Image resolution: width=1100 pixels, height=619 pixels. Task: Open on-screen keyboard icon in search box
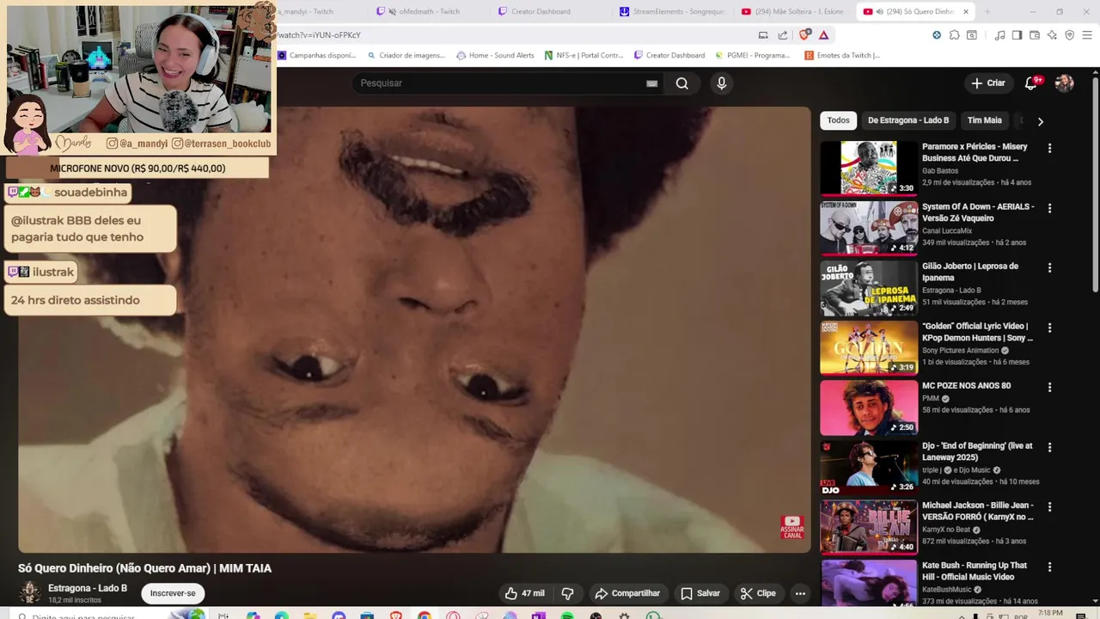coord(651,83)
